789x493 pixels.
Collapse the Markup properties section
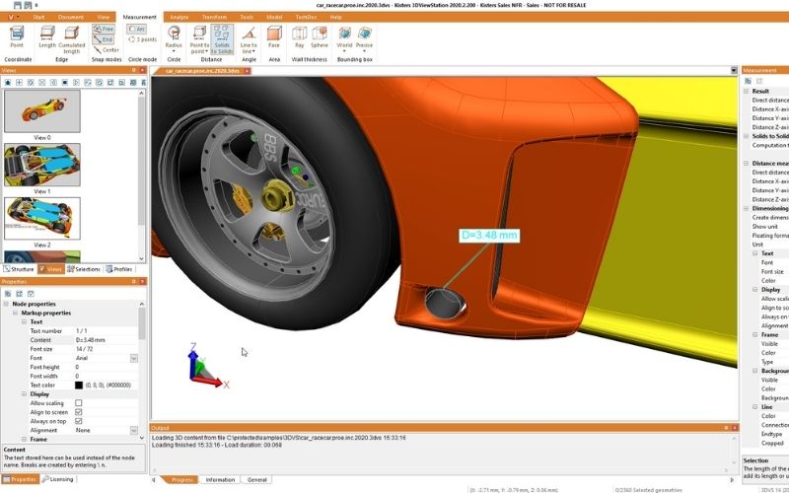(15, 313)
